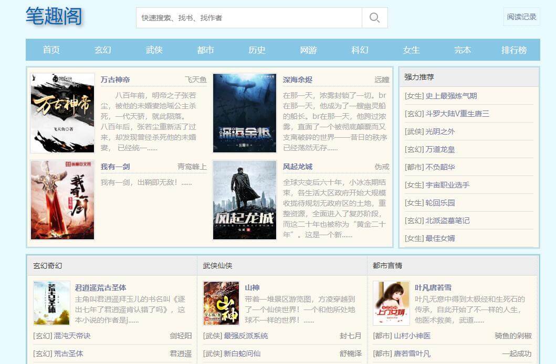Click author name 飞天鱼

click(195, 80)
